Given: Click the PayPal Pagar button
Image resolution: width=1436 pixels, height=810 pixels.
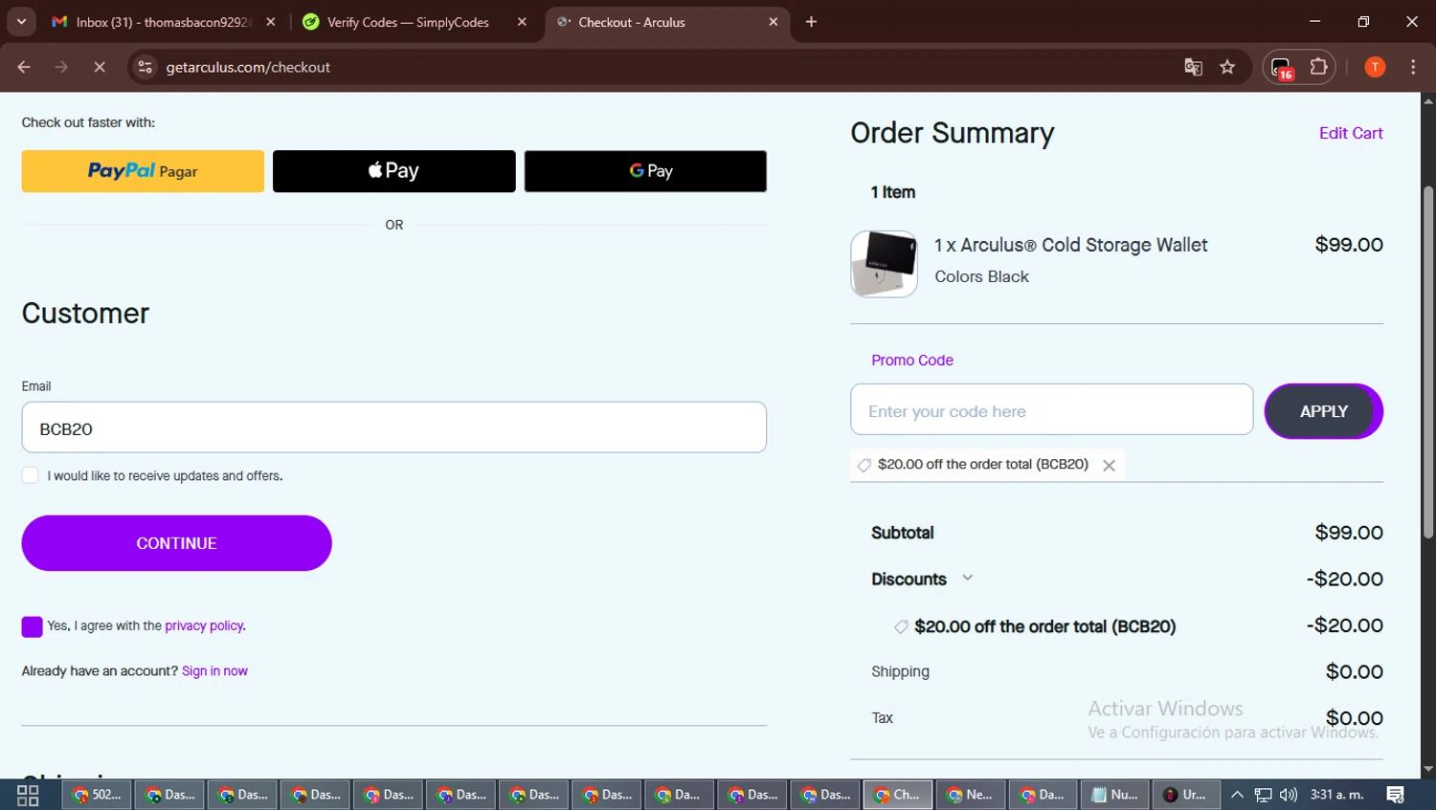Looking at the screenshot, I should [143, 171].
